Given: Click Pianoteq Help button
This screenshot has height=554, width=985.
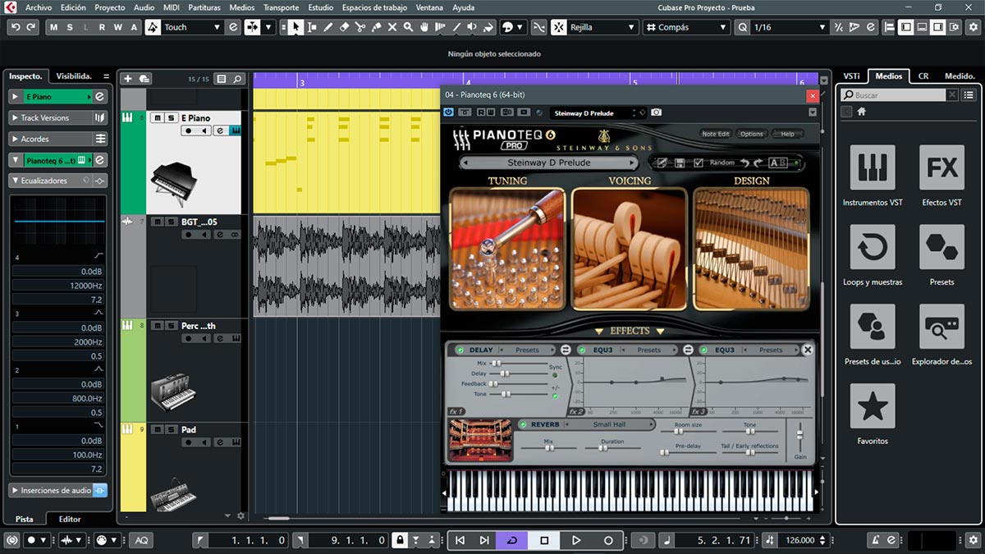Looking at the screenshot, I should coord(787,134).
